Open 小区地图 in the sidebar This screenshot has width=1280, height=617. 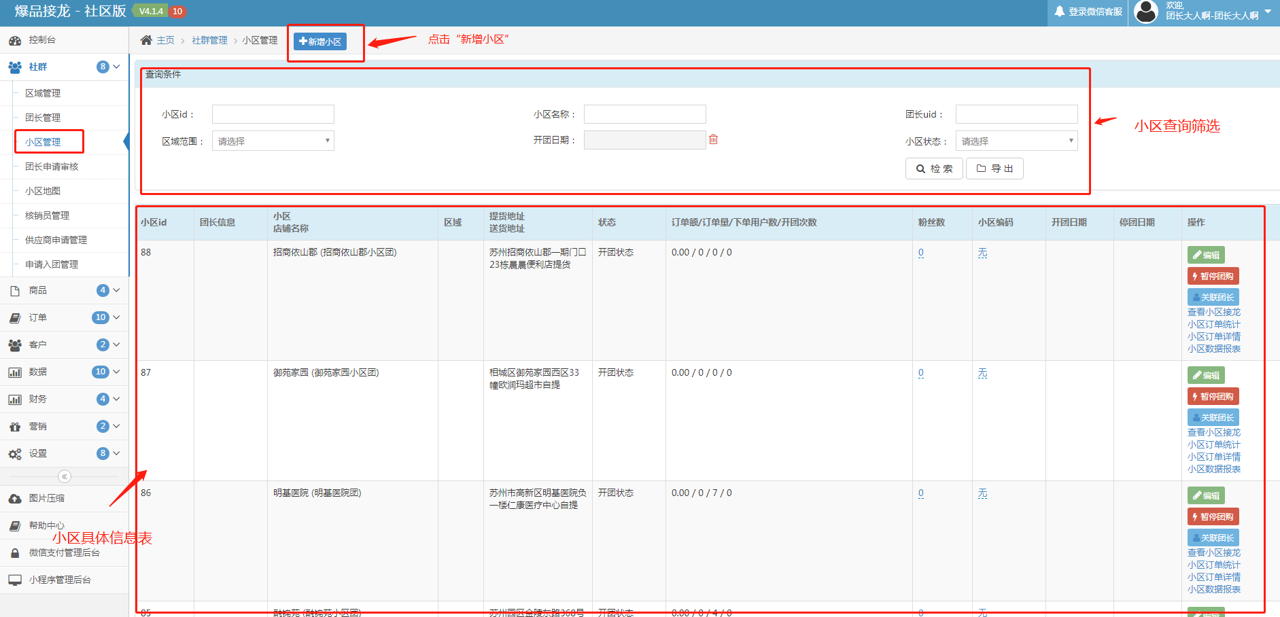(43, 191)
